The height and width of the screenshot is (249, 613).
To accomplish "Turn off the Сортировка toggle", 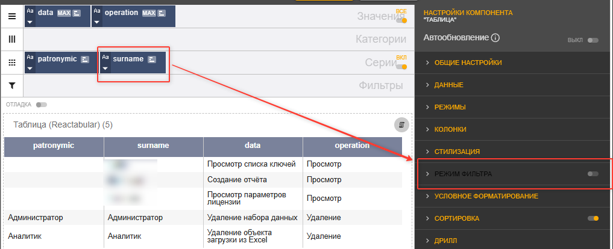I will (593, 218).
